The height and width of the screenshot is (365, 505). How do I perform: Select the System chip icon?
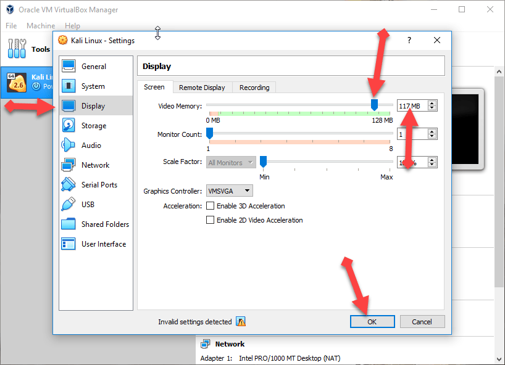point(69,86)
